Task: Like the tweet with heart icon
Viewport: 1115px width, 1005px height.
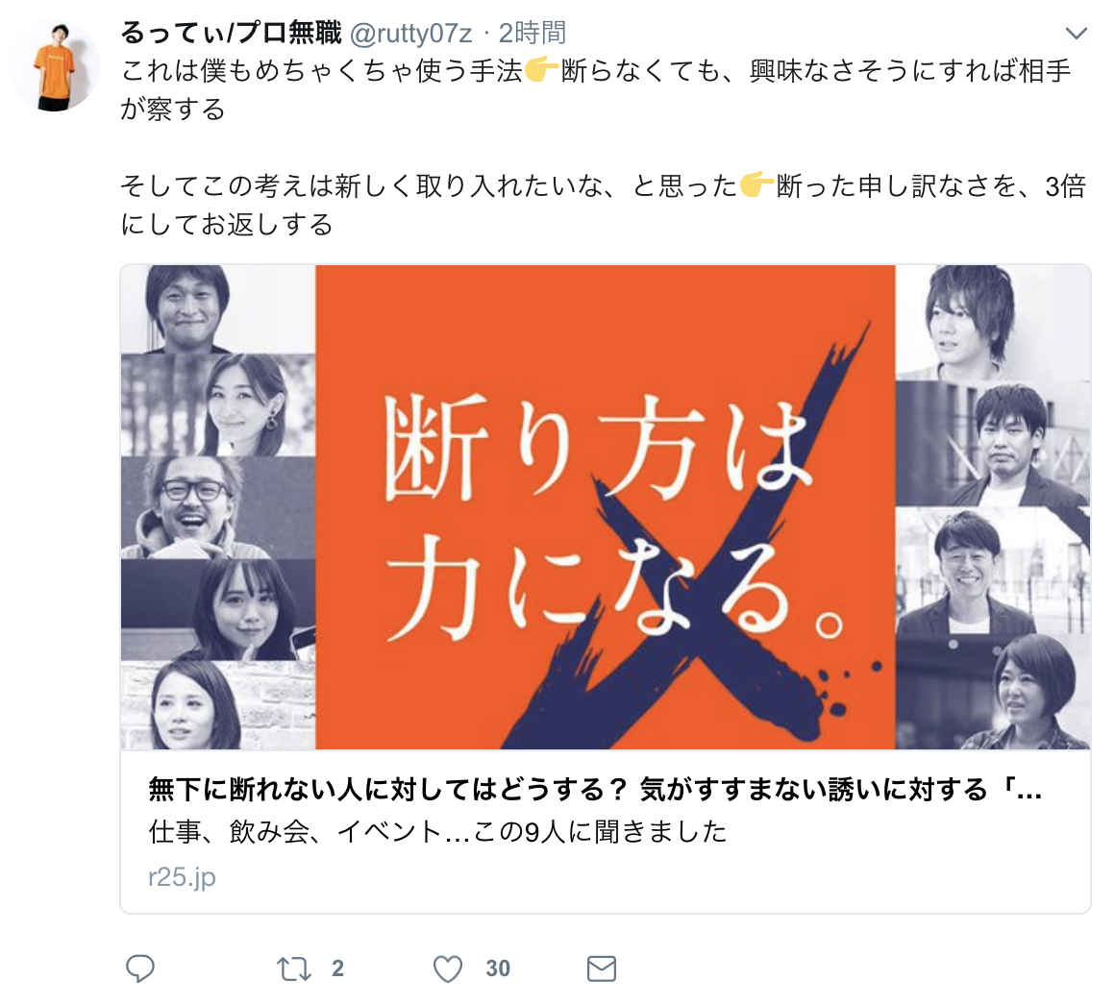Action: 448,968
